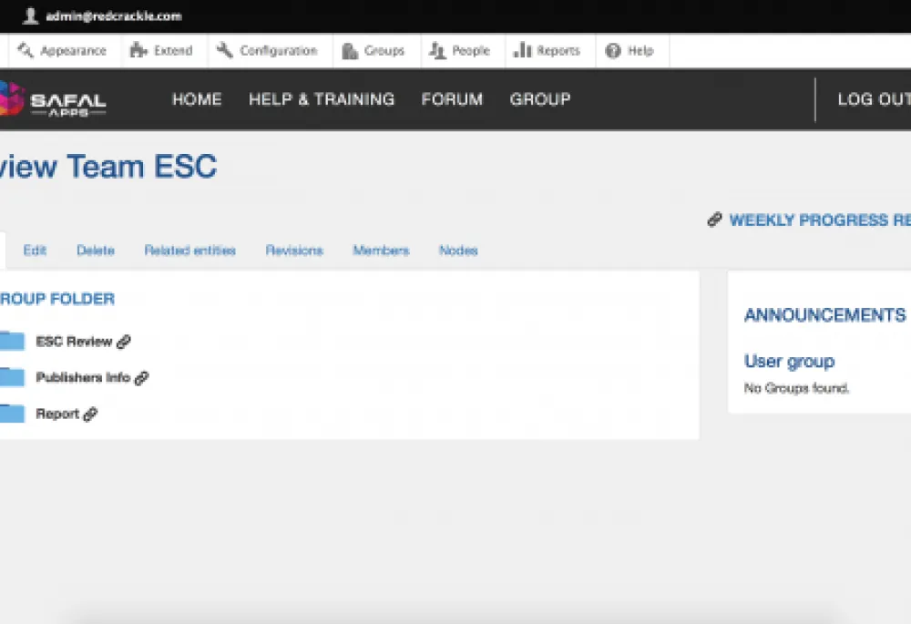The image size is (911, 624).
Task: Open the ESC Review folder name
Action: (x=74, y=342)
